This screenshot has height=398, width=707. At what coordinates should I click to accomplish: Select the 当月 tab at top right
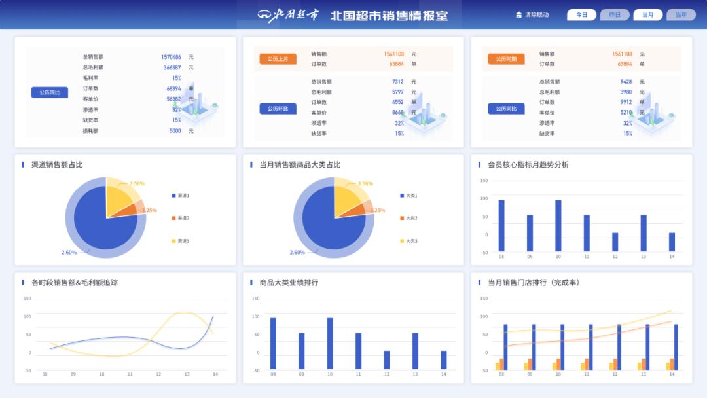pos(647,14)
